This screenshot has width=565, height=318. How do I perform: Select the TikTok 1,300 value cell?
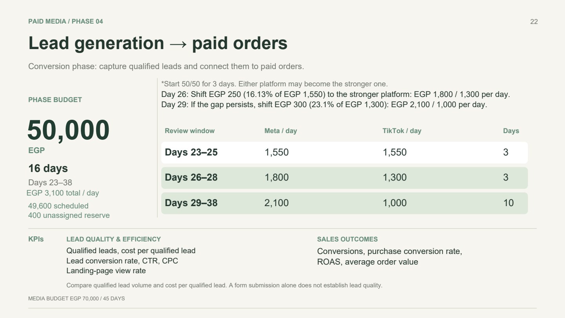[395, 177]
